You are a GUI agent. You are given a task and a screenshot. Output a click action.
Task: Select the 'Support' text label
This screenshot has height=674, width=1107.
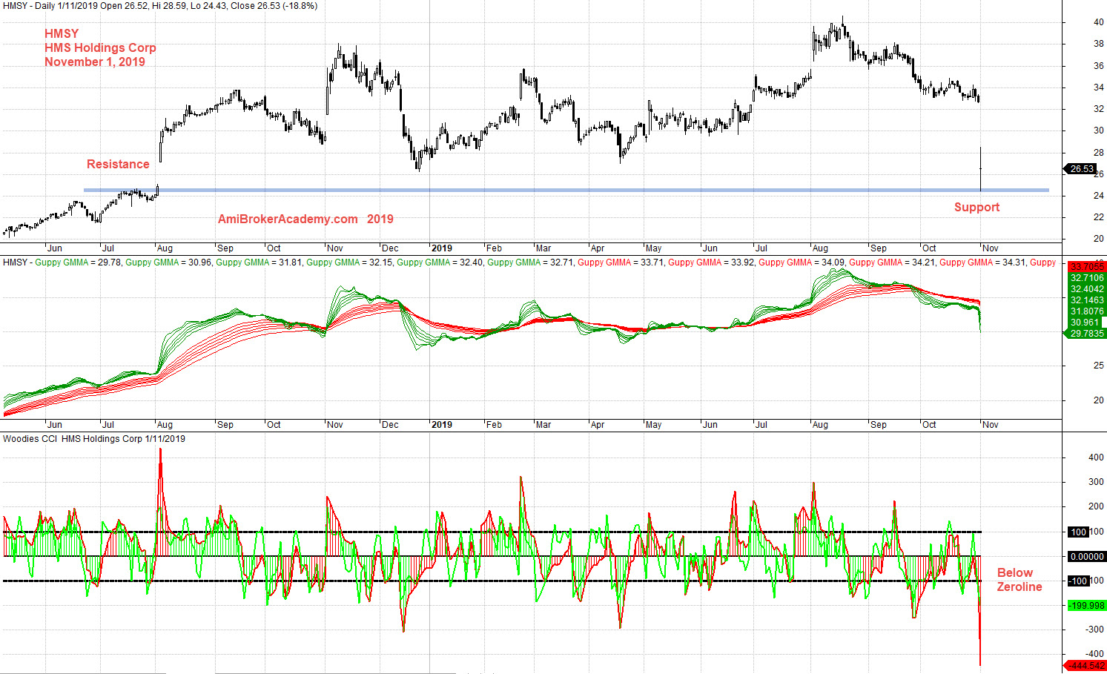tap(977, 207)
